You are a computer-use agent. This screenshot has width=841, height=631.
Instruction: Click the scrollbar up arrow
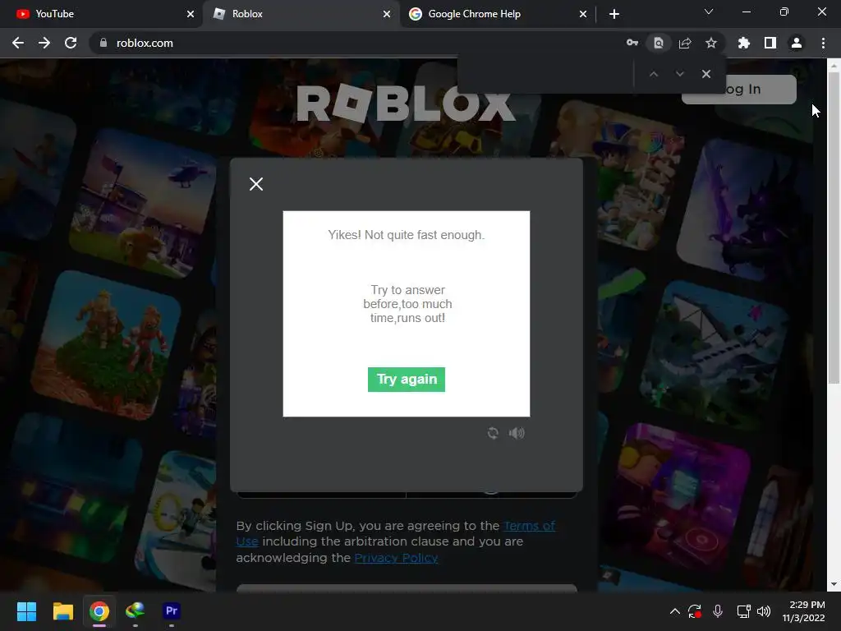pos(834,67)
